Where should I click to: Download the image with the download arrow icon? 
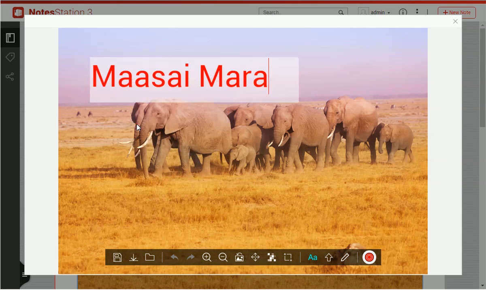tap(134, 257)
